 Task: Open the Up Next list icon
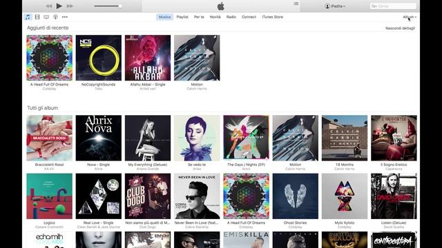tap(296, 3)
